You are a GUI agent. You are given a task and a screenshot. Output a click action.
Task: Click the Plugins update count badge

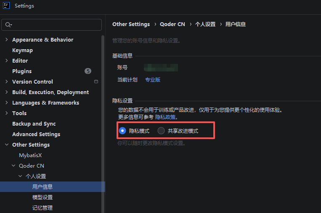(88, 71)
